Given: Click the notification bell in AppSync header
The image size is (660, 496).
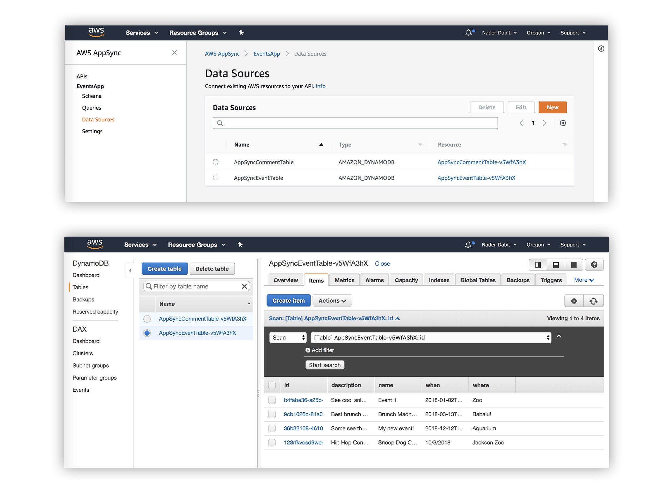Looking at the screenshot, I should click(468, 33).
